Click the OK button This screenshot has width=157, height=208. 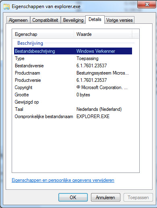point(73,198)
